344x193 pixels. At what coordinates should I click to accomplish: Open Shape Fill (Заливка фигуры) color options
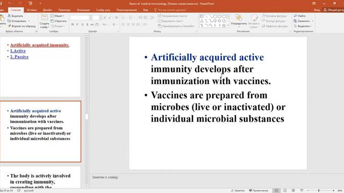pyautogui.click(x=275, y=16)
